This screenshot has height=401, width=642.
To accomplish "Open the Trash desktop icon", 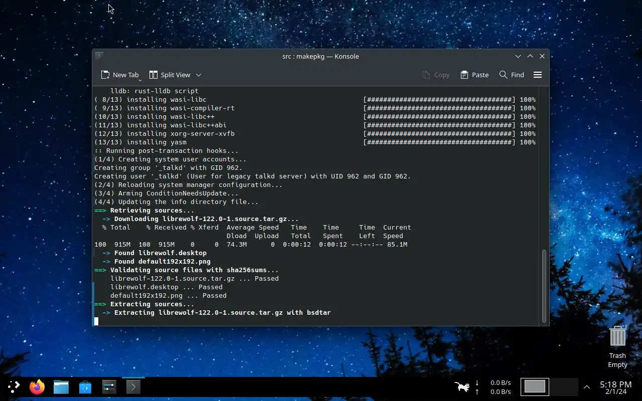I will tap(617, 346).
